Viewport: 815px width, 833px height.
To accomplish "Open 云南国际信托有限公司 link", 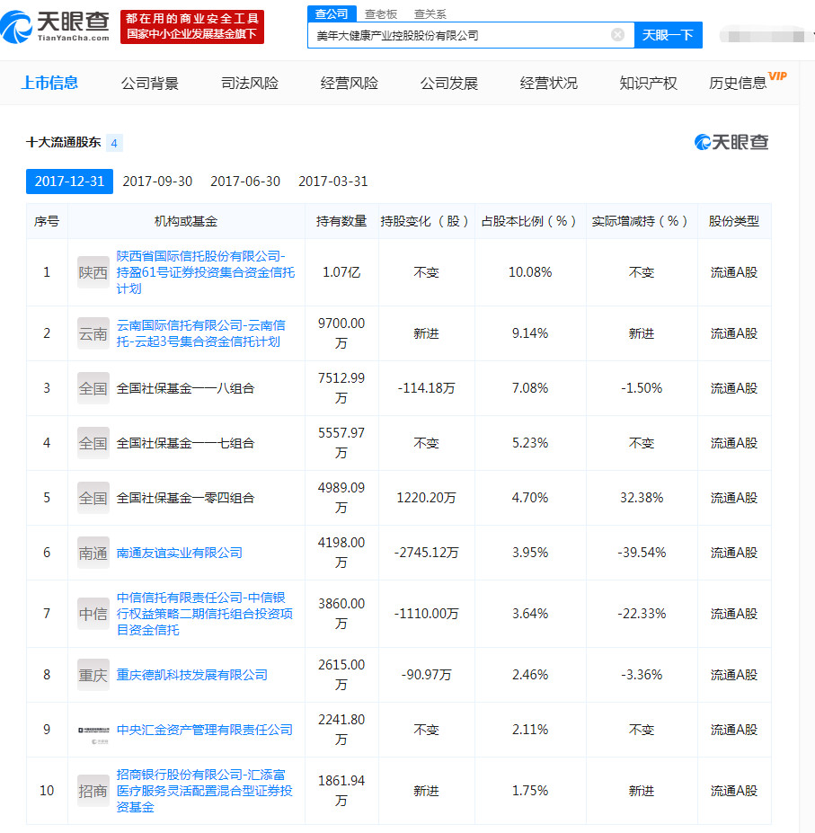I will 200,333.
